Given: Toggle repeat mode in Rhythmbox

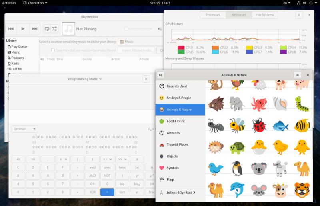Looking at the screenshot, I should point(47,29).
